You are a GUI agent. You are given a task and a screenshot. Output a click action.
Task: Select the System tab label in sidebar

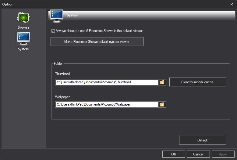(23, 49)
